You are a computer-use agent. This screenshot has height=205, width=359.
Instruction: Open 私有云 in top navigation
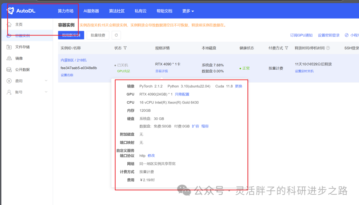141,11
